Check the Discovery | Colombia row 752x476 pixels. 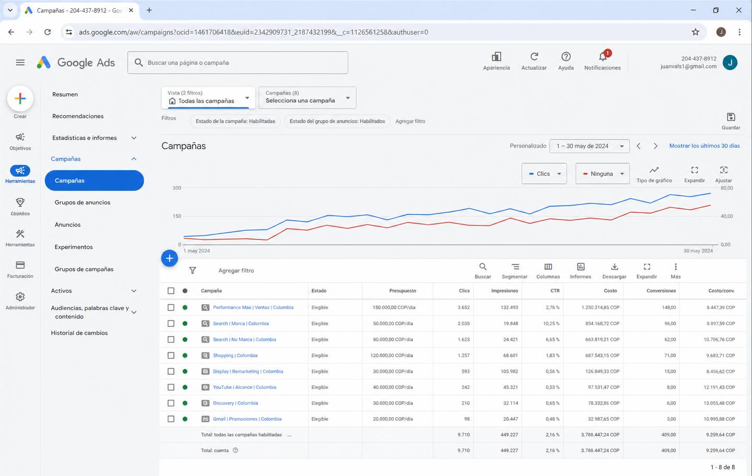(171, 403)
